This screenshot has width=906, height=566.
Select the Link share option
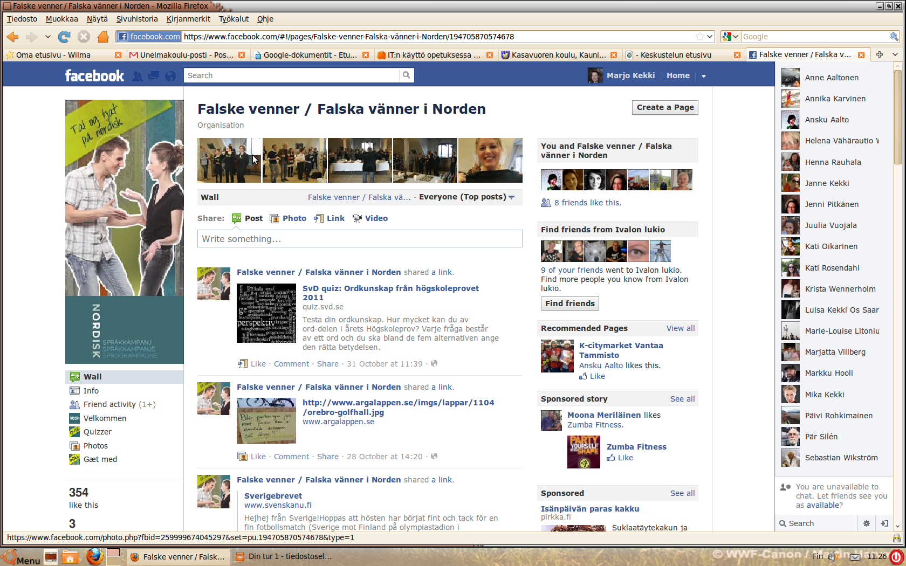(x=330, y=218)
